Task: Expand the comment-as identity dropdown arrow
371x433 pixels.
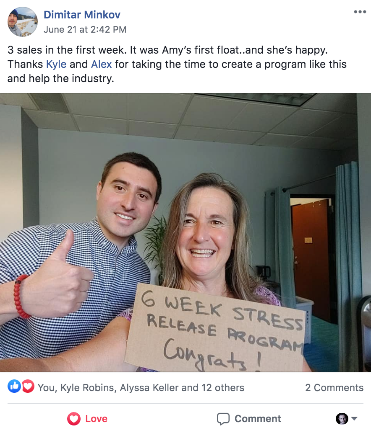Action: point(354,419)
